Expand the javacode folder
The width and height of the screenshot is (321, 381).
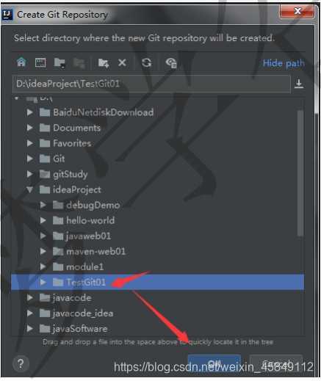tap(30, 298)
